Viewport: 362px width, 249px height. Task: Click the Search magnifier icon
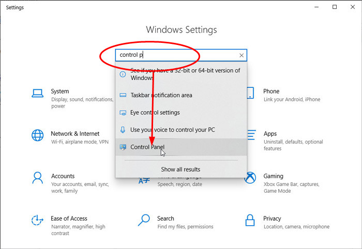click(144, 221)
